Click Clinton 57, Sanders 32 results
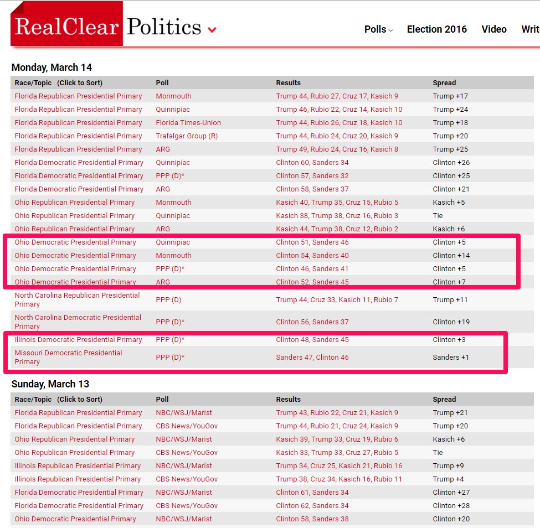 (312, 176)
